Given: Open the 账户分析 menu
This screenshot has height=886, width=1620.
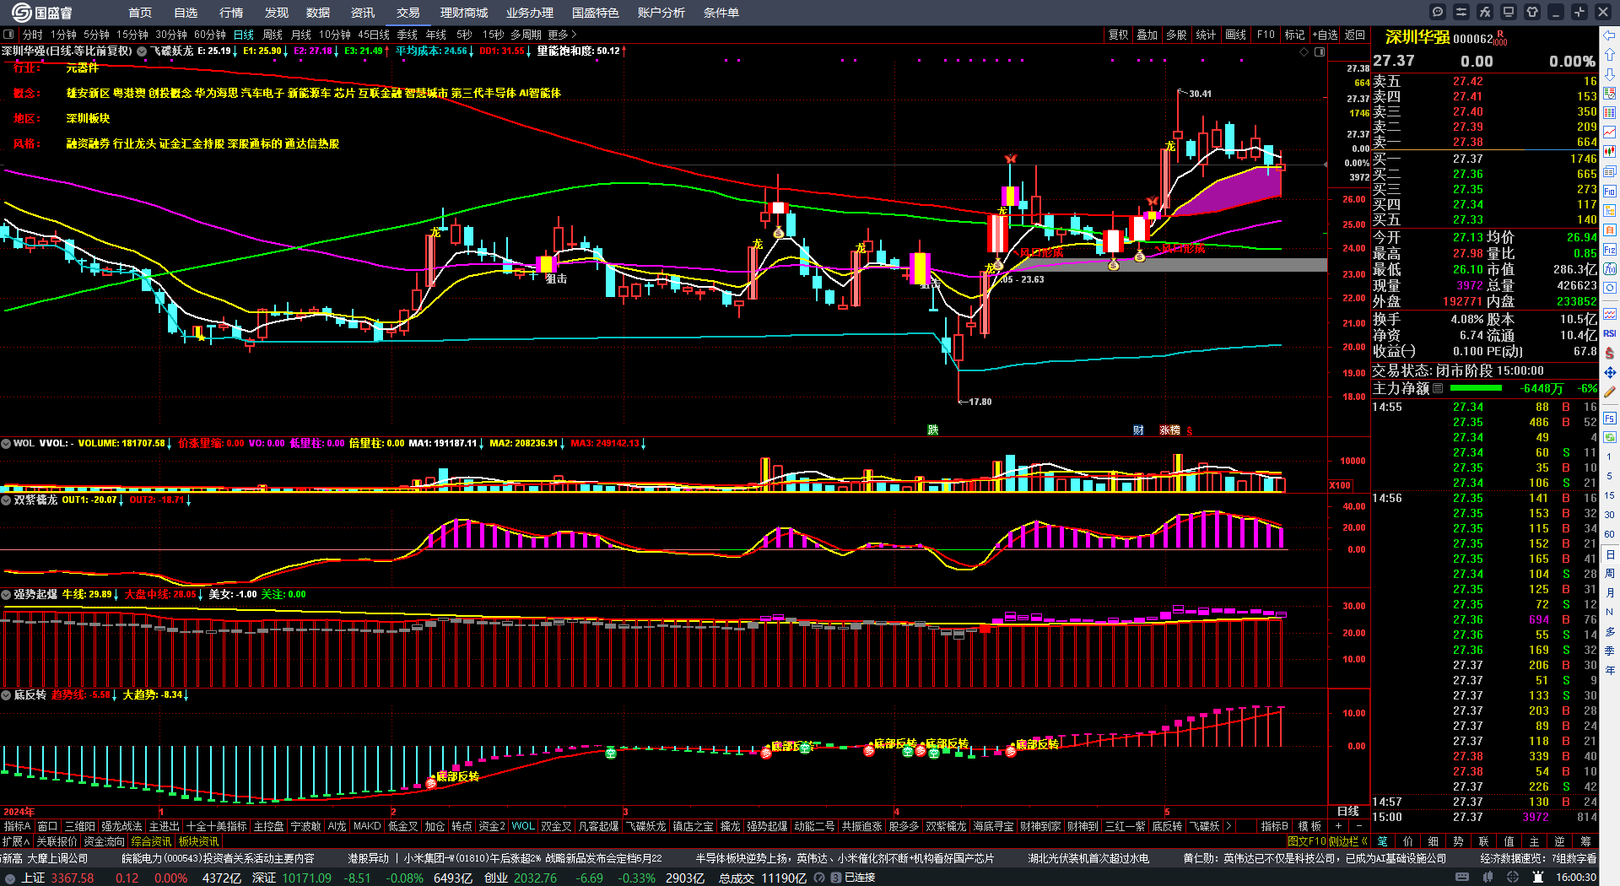Looking at the screenshot, I should click(x=661, y=13).
